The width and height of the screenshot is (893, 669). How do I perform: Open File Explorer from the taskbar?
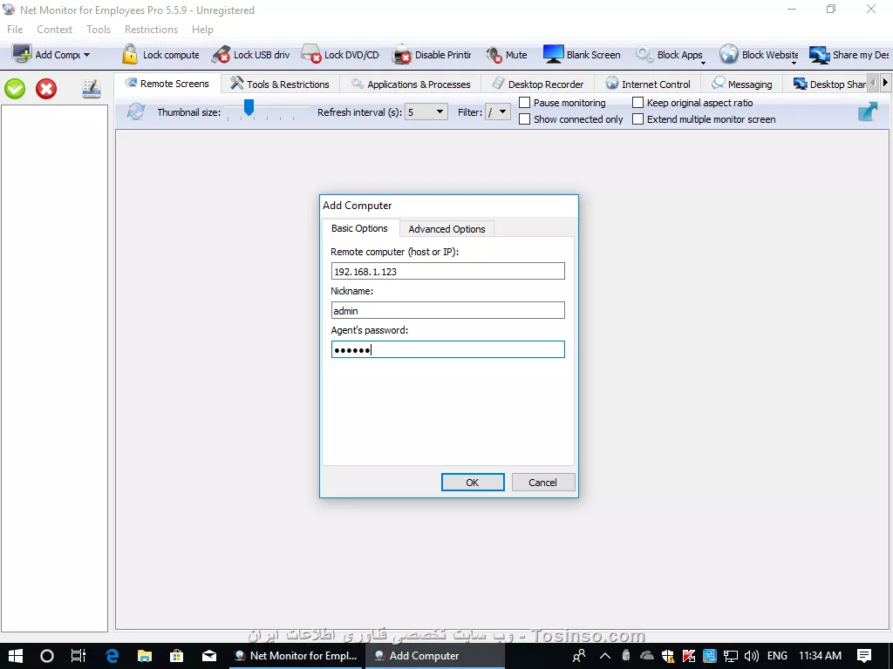[x=145, y=656]
